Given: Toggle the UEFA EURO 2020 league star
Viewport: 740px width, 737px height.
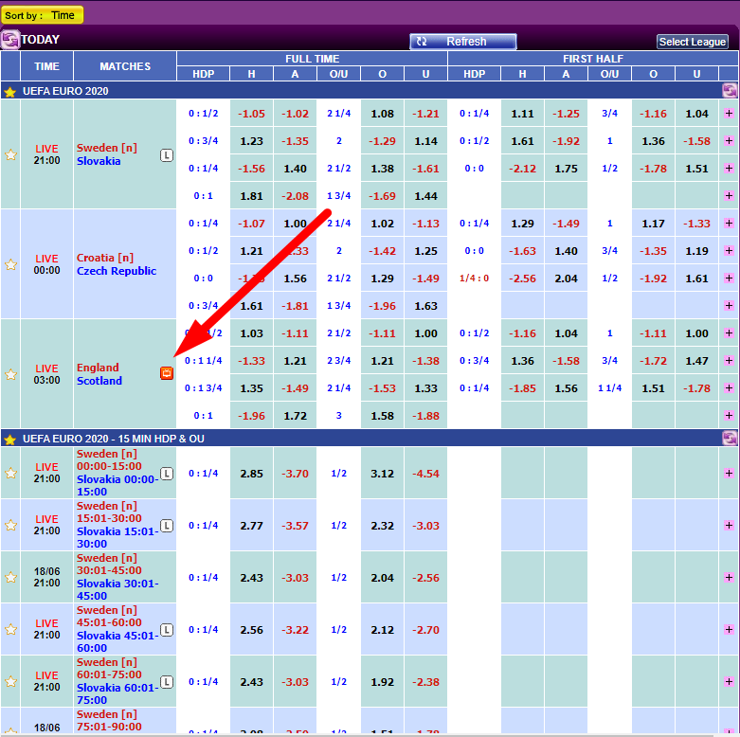Looking at the screenshot, I should click(x=10, y=92).
